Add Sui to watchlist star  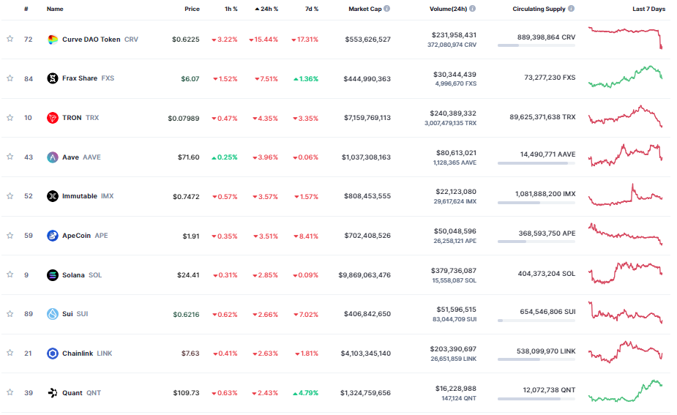pyautogui.click(x=10, y=313)
